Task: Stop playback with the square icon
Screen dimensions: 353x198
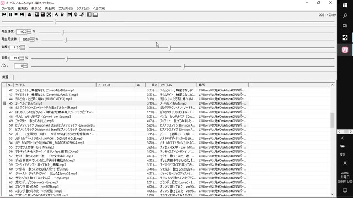Action: (16, 14)
